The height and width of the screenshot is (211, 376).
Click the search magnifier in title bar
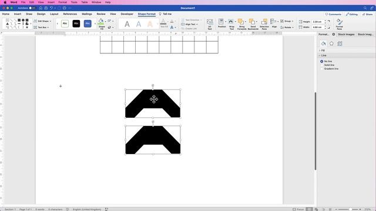365,8
